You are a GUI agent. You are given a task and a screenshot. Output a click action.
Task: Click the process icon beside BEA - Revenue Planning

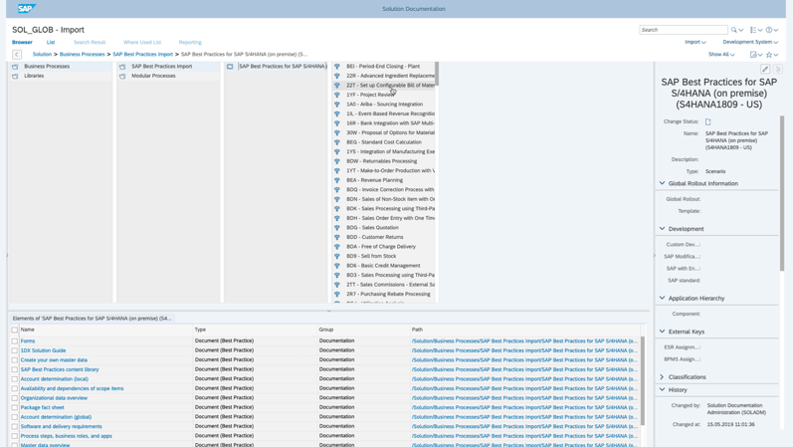(x=337, y=180)
